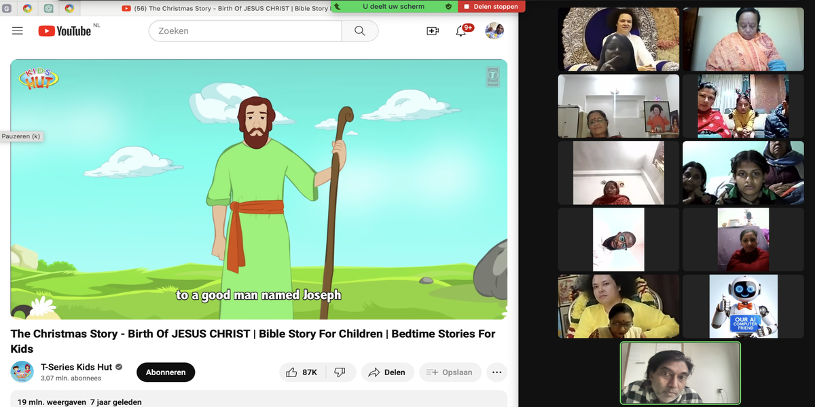Switch to the fourth pinned Chrome tab
815x407 pixels.
(69, 8)
